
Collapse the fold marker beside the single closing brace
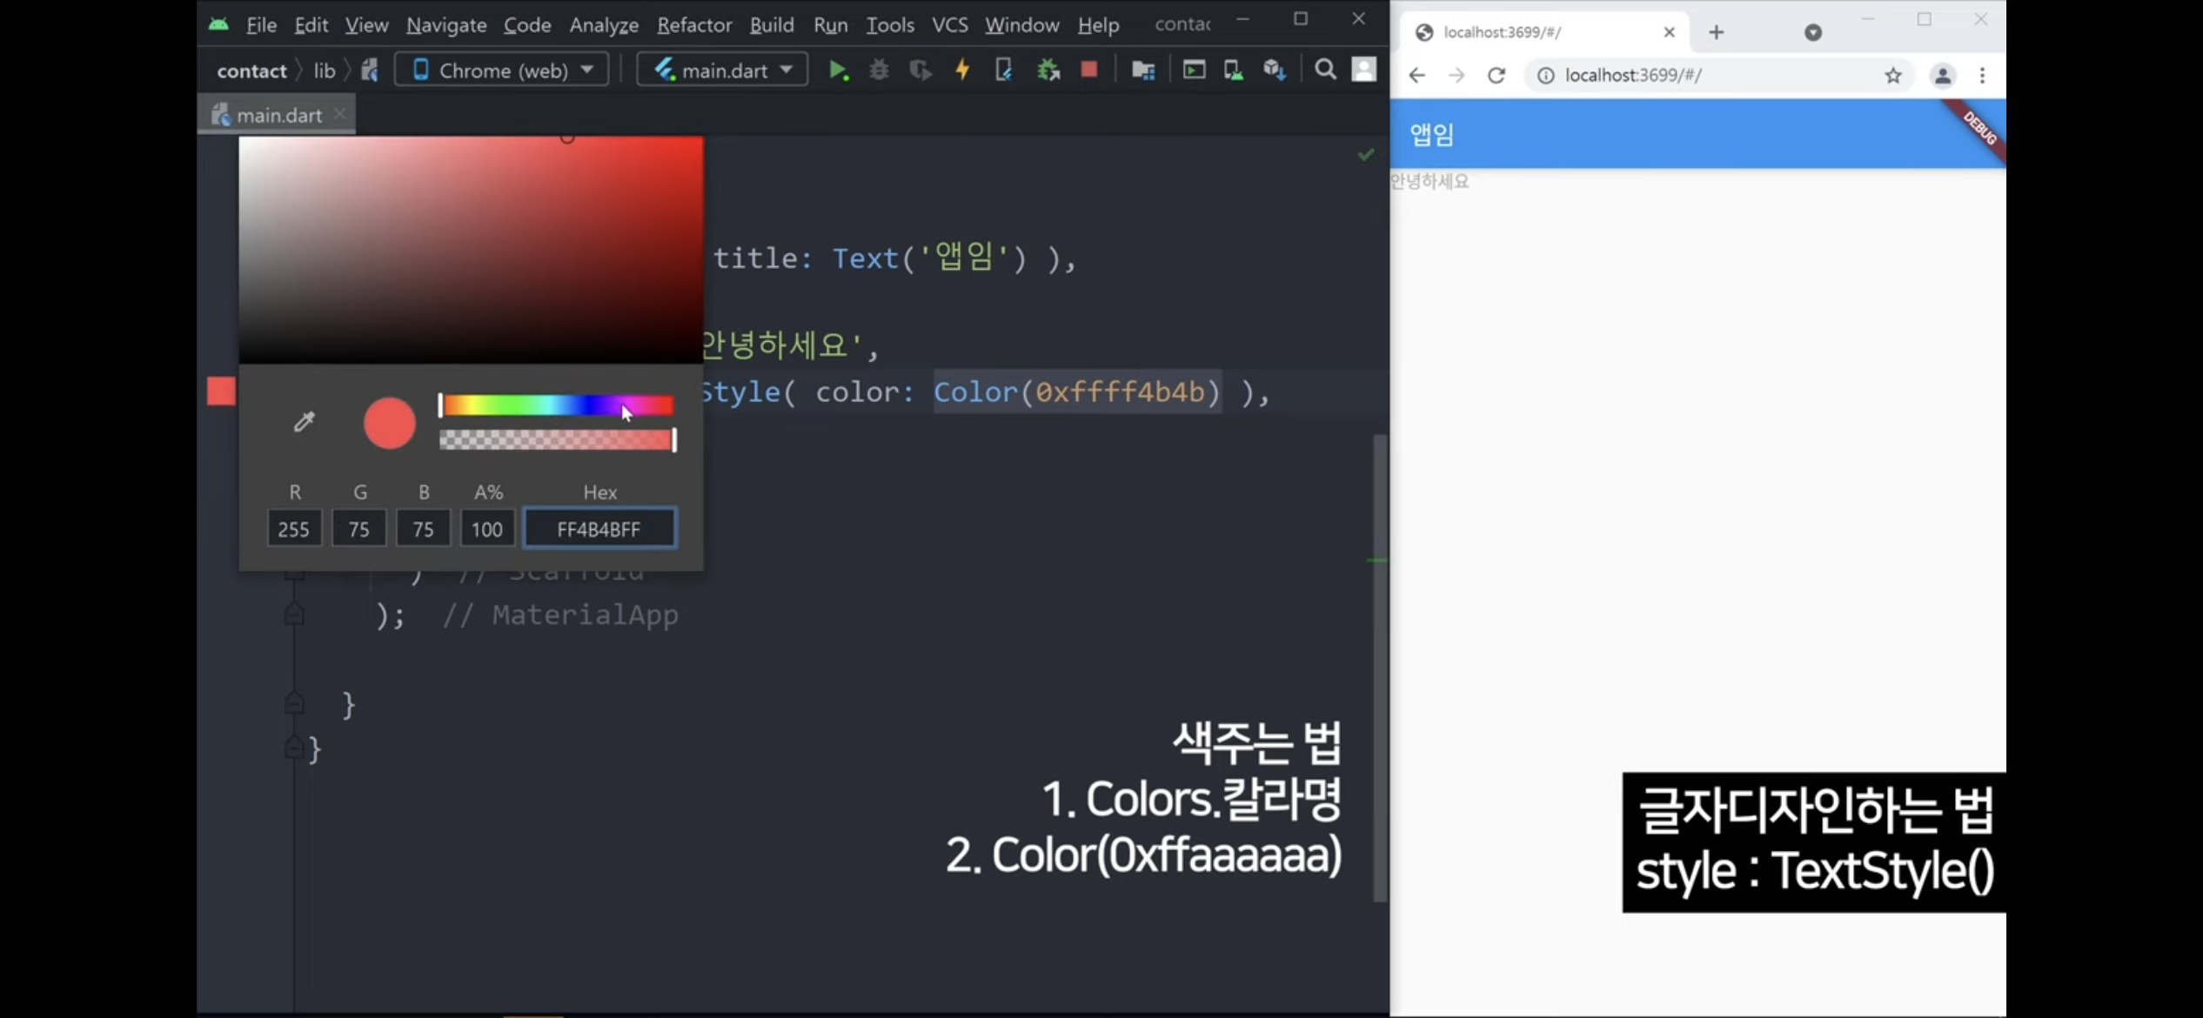(x=294, y=702)
